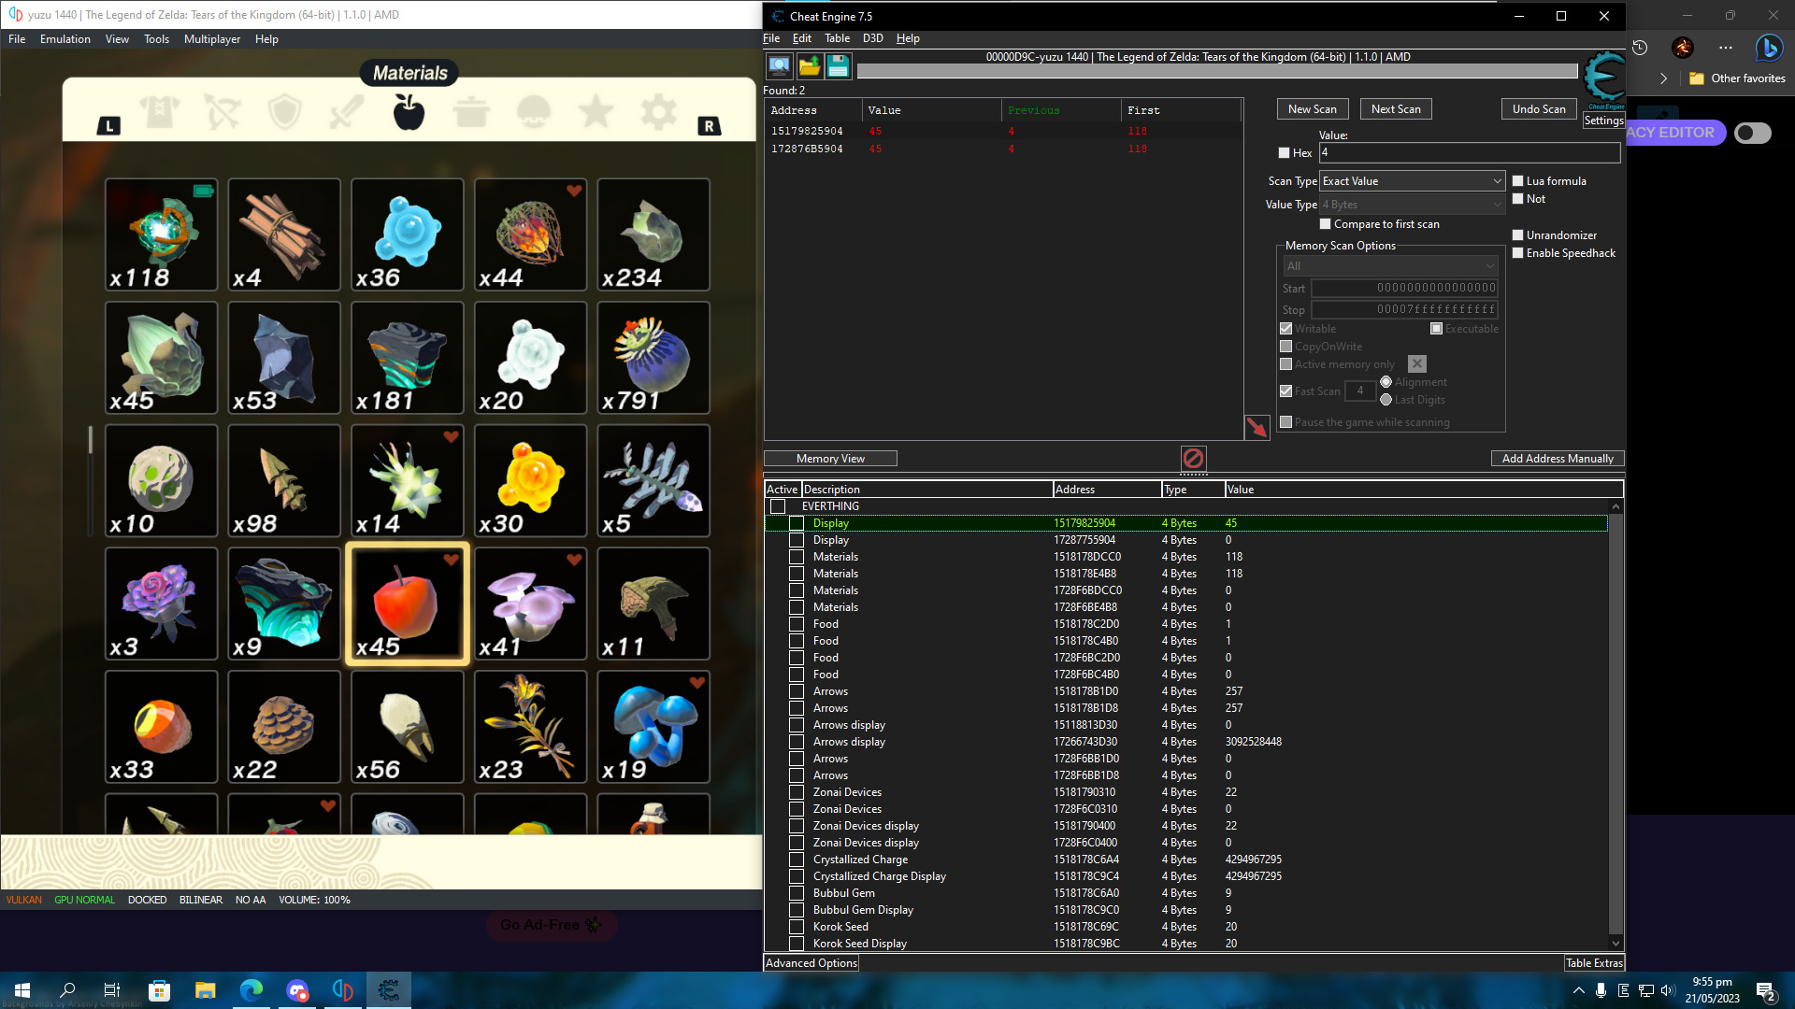1795x1009 pixels.
Task: Open the Table menu in Cheat Engine
Action: pyautogui.click(x=836, y=37)
